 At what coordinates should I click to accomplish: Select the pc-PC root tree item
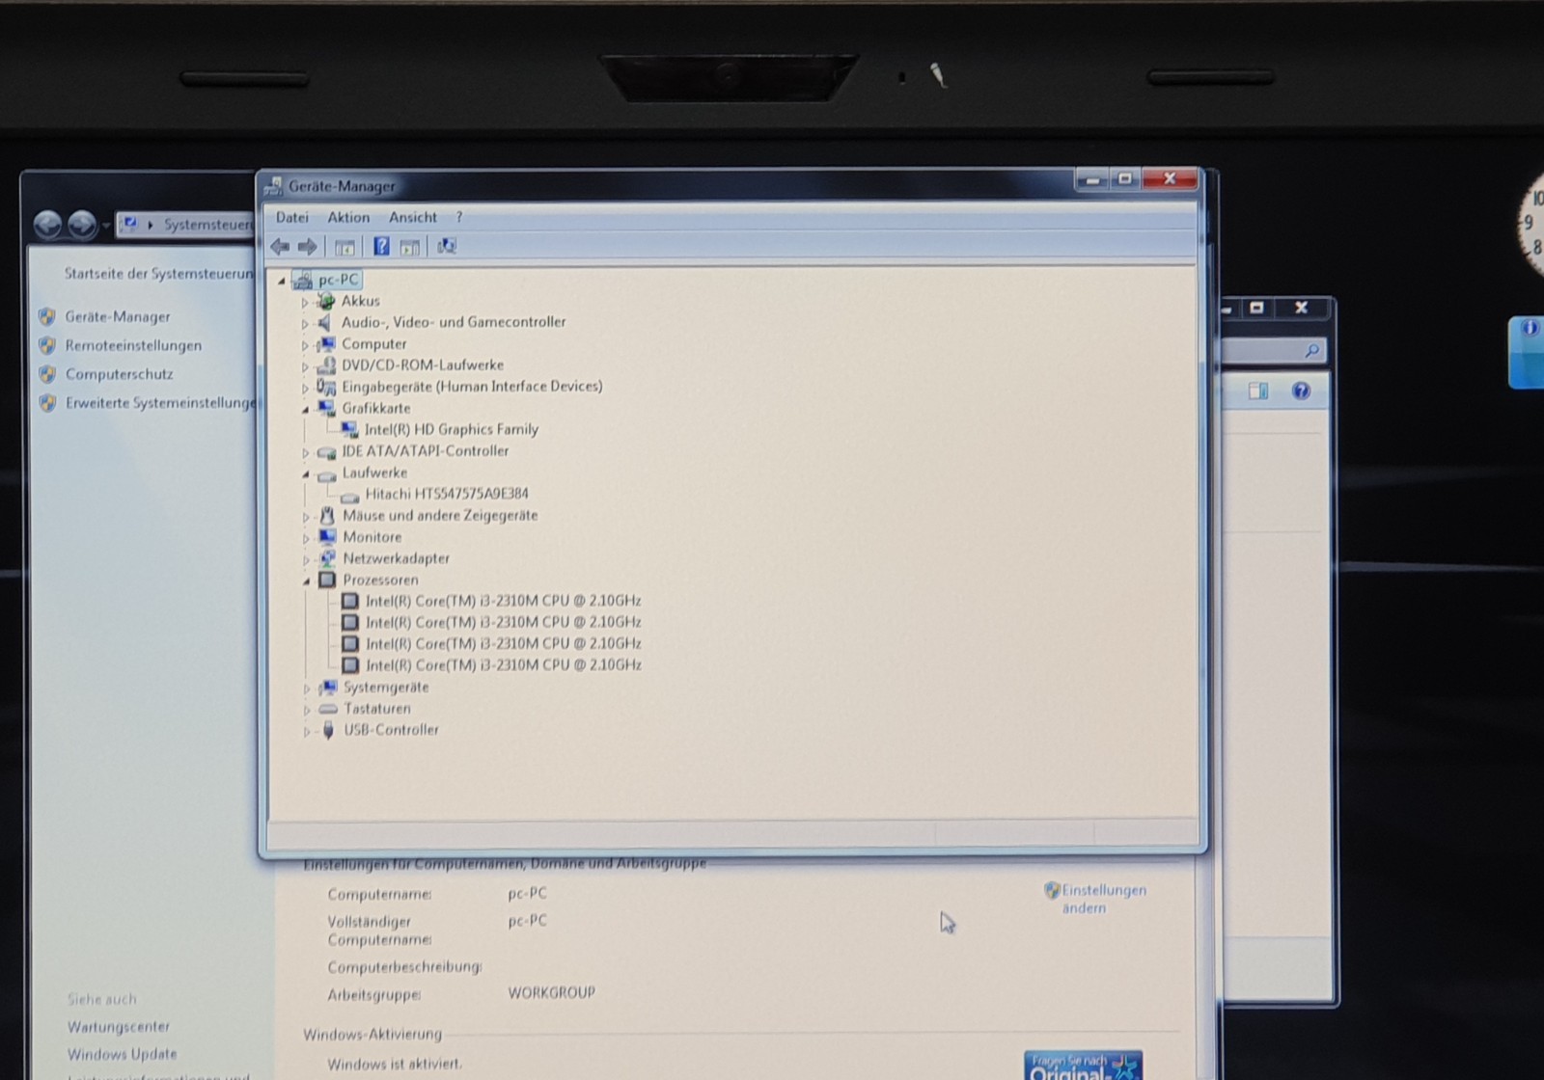[x=338, y=280]
